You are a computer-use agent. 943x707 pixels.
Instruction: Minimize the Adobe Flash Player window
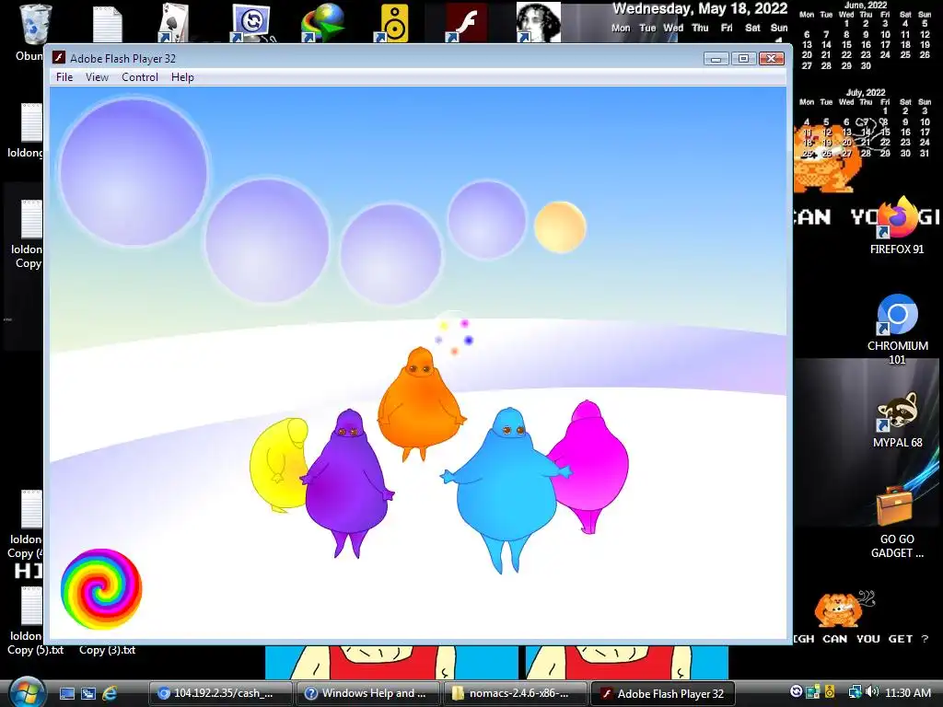point(716,58)
